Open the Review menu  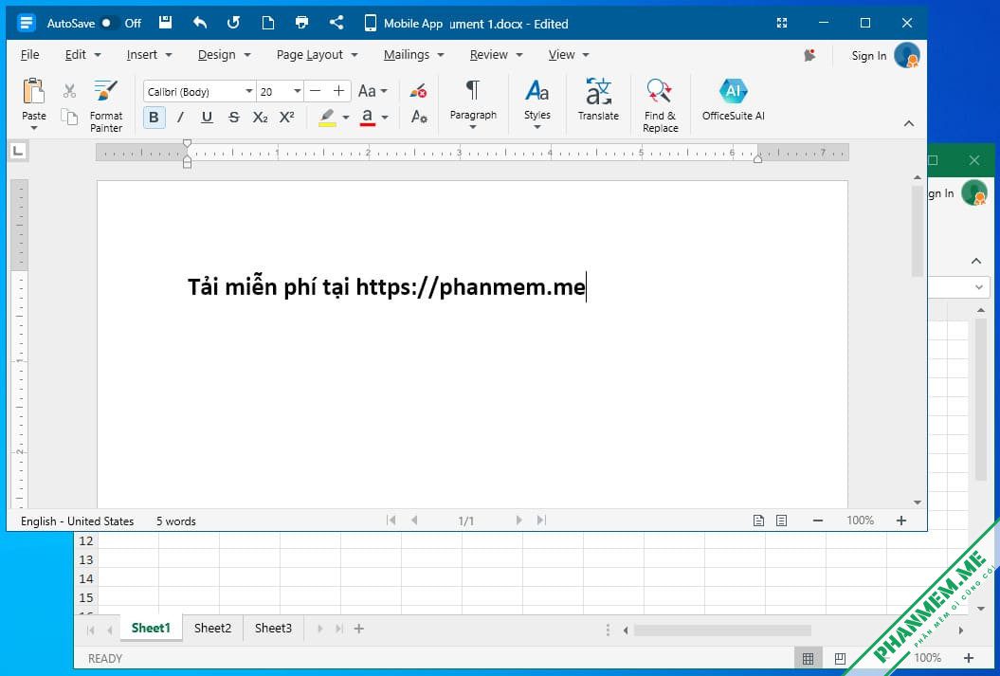coord(496,55)
